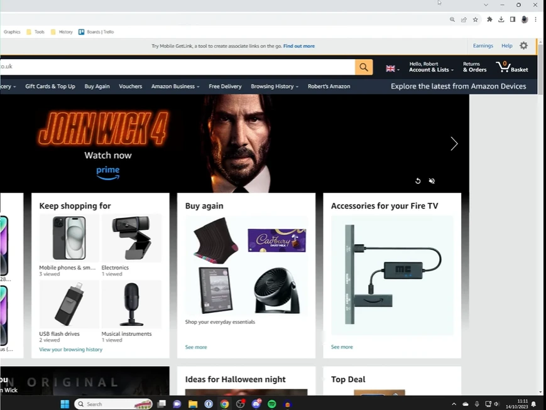This screenshot has width=546, height=410.
Task: Bookmark this page with the star icon
Action: tap(475, 19)
